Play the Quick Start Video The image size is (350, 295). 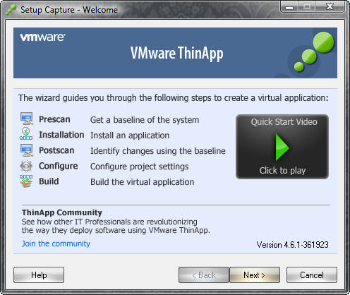pos(282,147)
